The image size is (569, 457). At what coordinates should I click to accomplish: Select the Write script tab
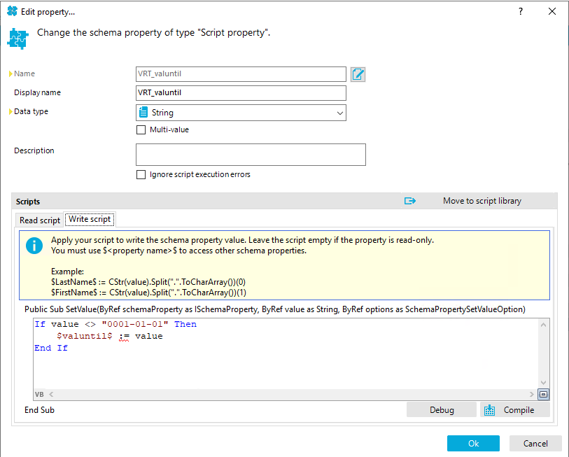[x=89, y=218]
